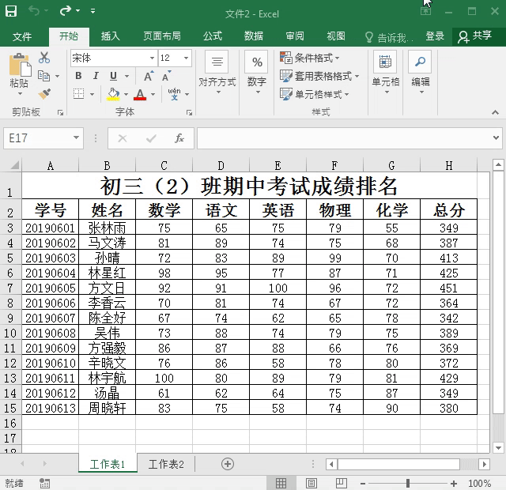Viewport: 506px width, 490px height.
Task: Open the 单元格 cells group button
Action: 385,73
